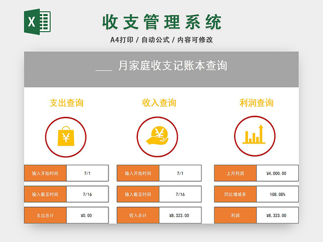Click the Excel logo icon
This screenshot has width=323, height=242.
[37, 22]
